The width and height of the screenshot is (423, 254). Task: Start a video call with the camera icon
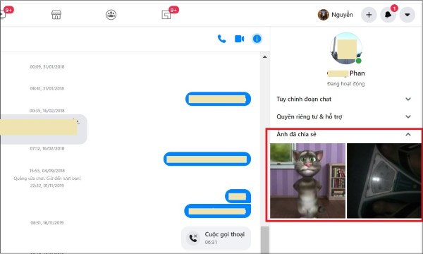pos(239,39)
